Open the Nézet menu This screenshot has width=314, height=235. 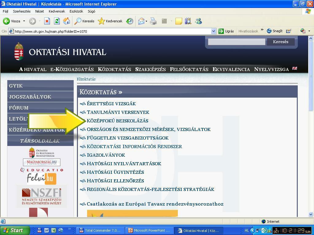[40, 11]
